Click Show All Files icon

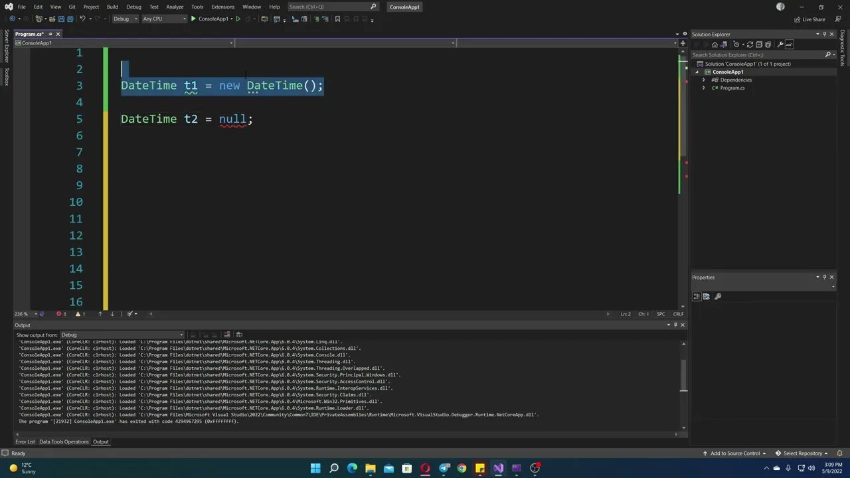click(x=768, y=44)
